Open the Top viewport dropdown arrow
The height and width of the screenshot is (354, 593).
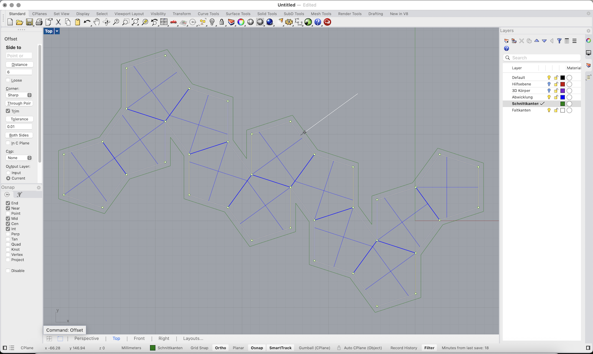pyautogui.click(x=57, y=31)
